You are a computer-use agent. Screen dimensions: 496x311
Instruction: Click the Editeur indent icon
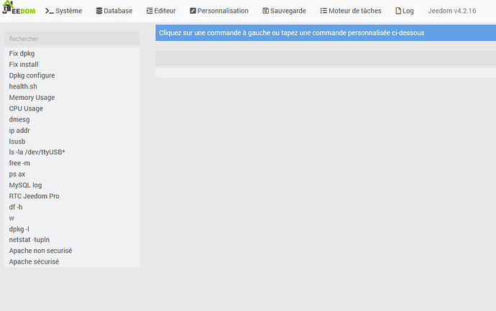150,11
